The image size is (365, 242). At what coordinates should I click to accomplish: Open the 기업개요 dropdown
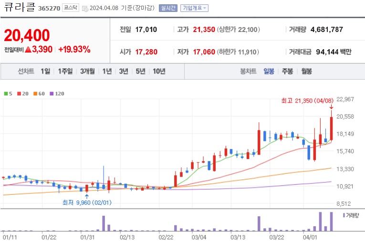point(194,8)
